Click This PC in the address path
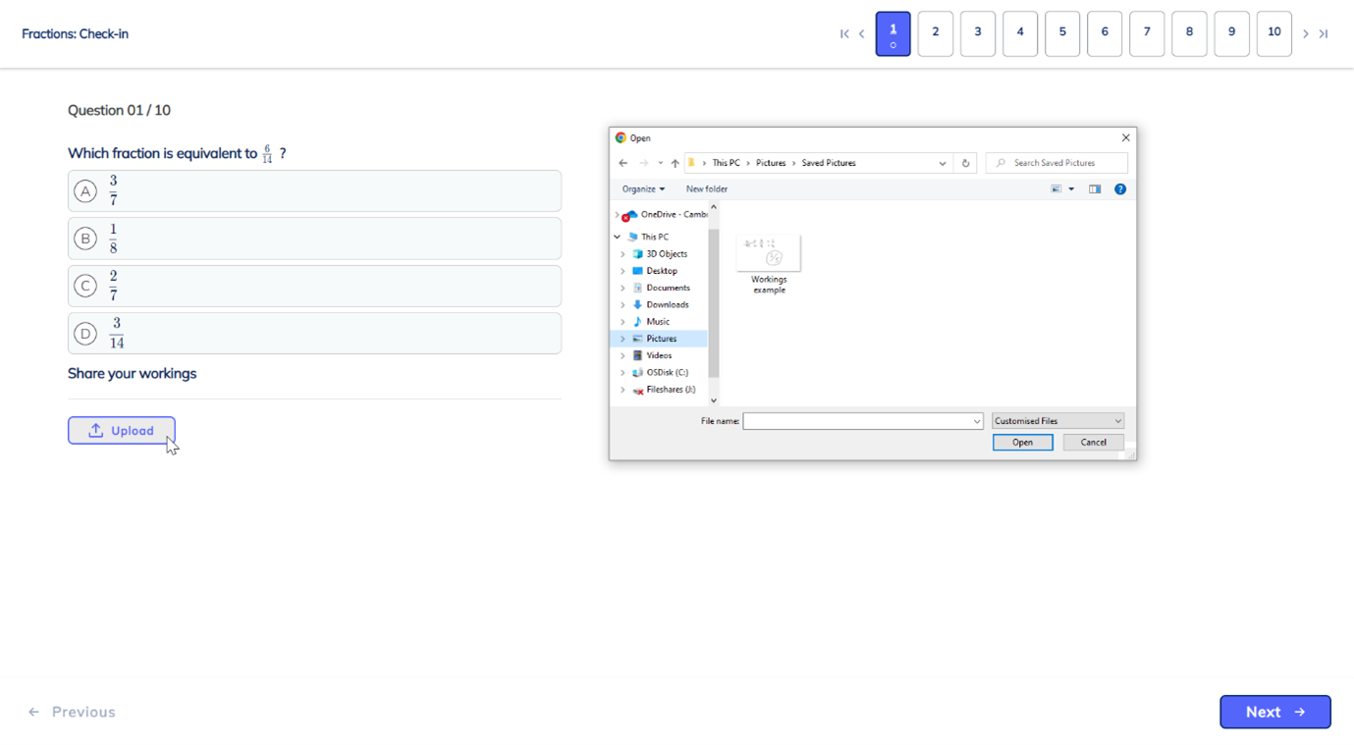 coord(727,163)
